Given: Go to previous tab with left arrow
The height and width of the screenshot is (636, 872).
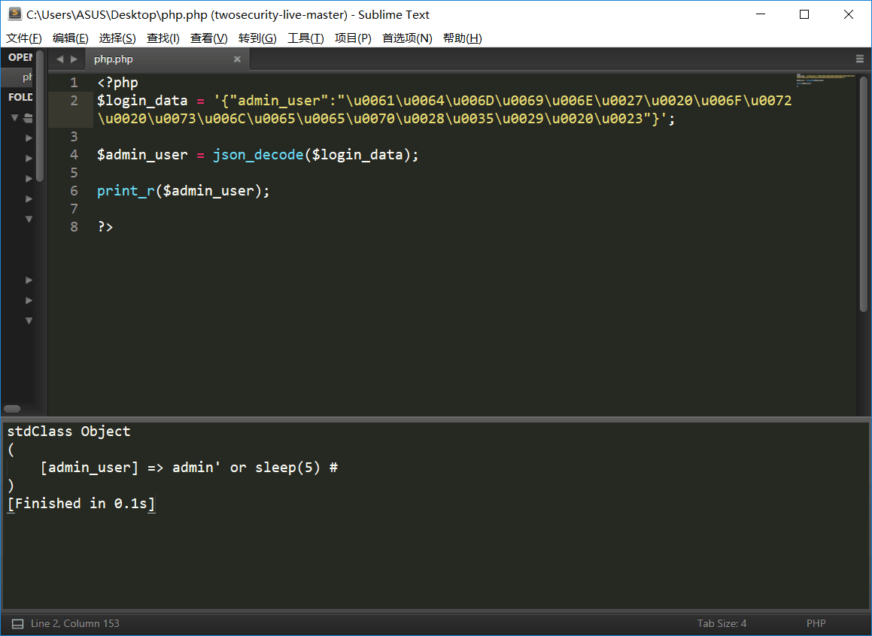Looking at the screenshot, I should point(60,59).
